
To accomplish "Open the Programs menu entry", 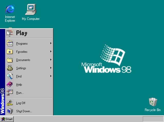I will [x=29, y=43].
